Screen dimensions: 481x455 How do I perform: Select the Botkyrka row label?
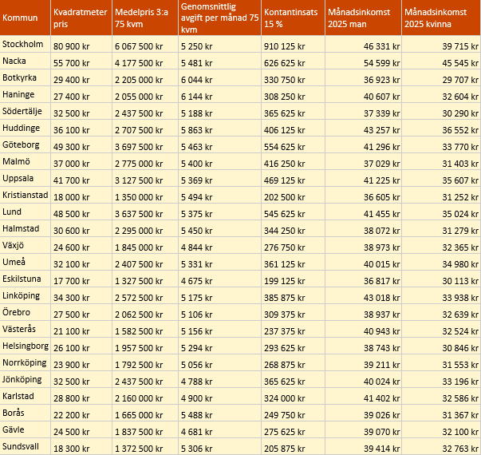click(26, 77)
